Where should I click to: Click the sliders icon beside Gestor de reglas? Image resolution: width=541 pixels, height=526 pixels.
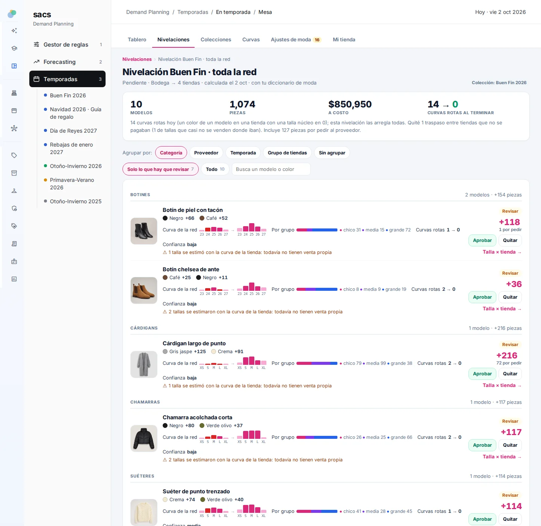(x=36, y=44)
